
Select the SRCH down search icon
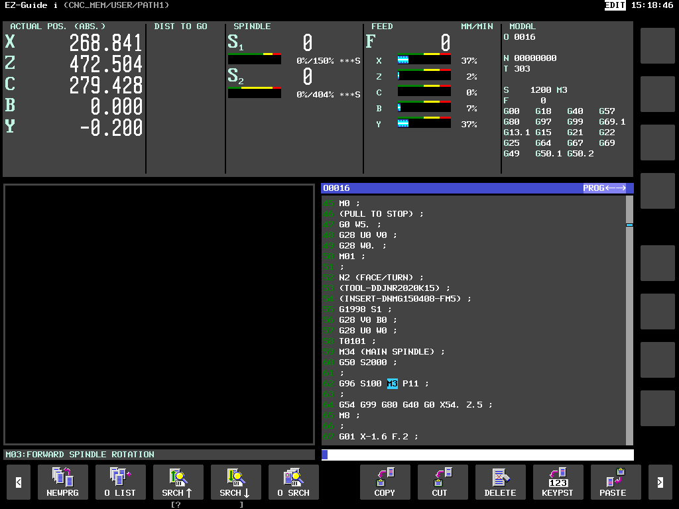pyautogui.click(x=235, y=482)
